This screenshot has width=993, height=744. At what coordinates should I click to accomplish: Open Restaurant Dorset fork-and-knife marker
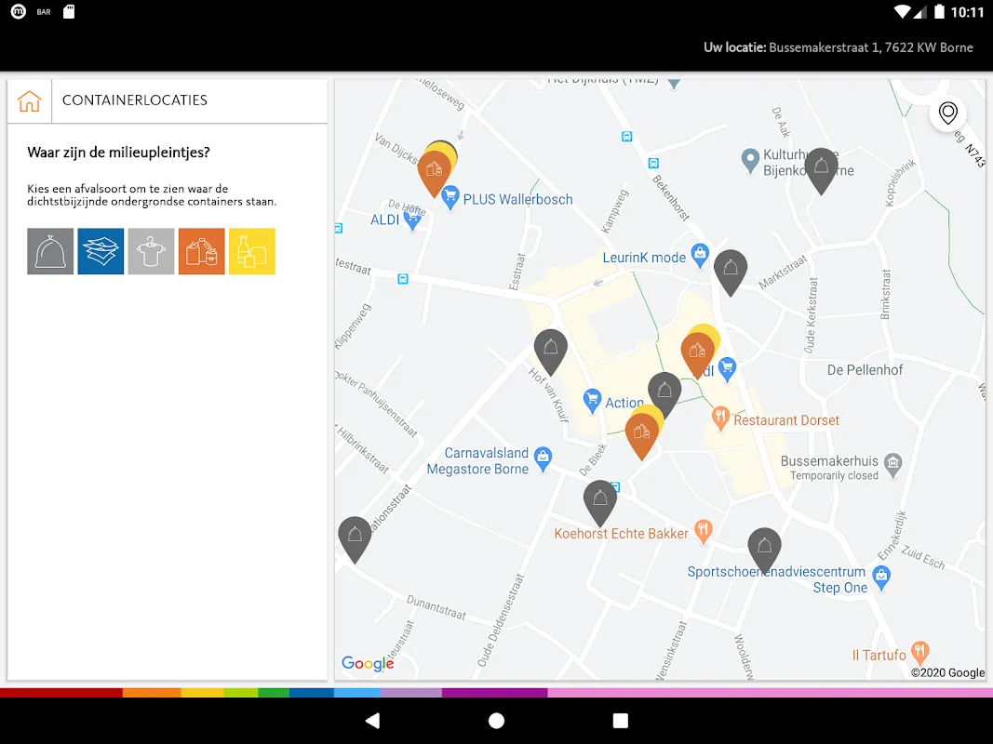point(720,418)
